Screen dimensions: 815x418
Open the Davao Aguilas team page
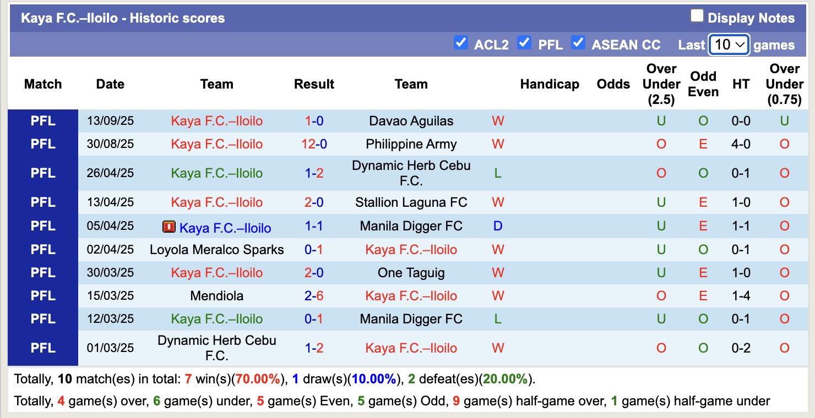coord(411,121)
